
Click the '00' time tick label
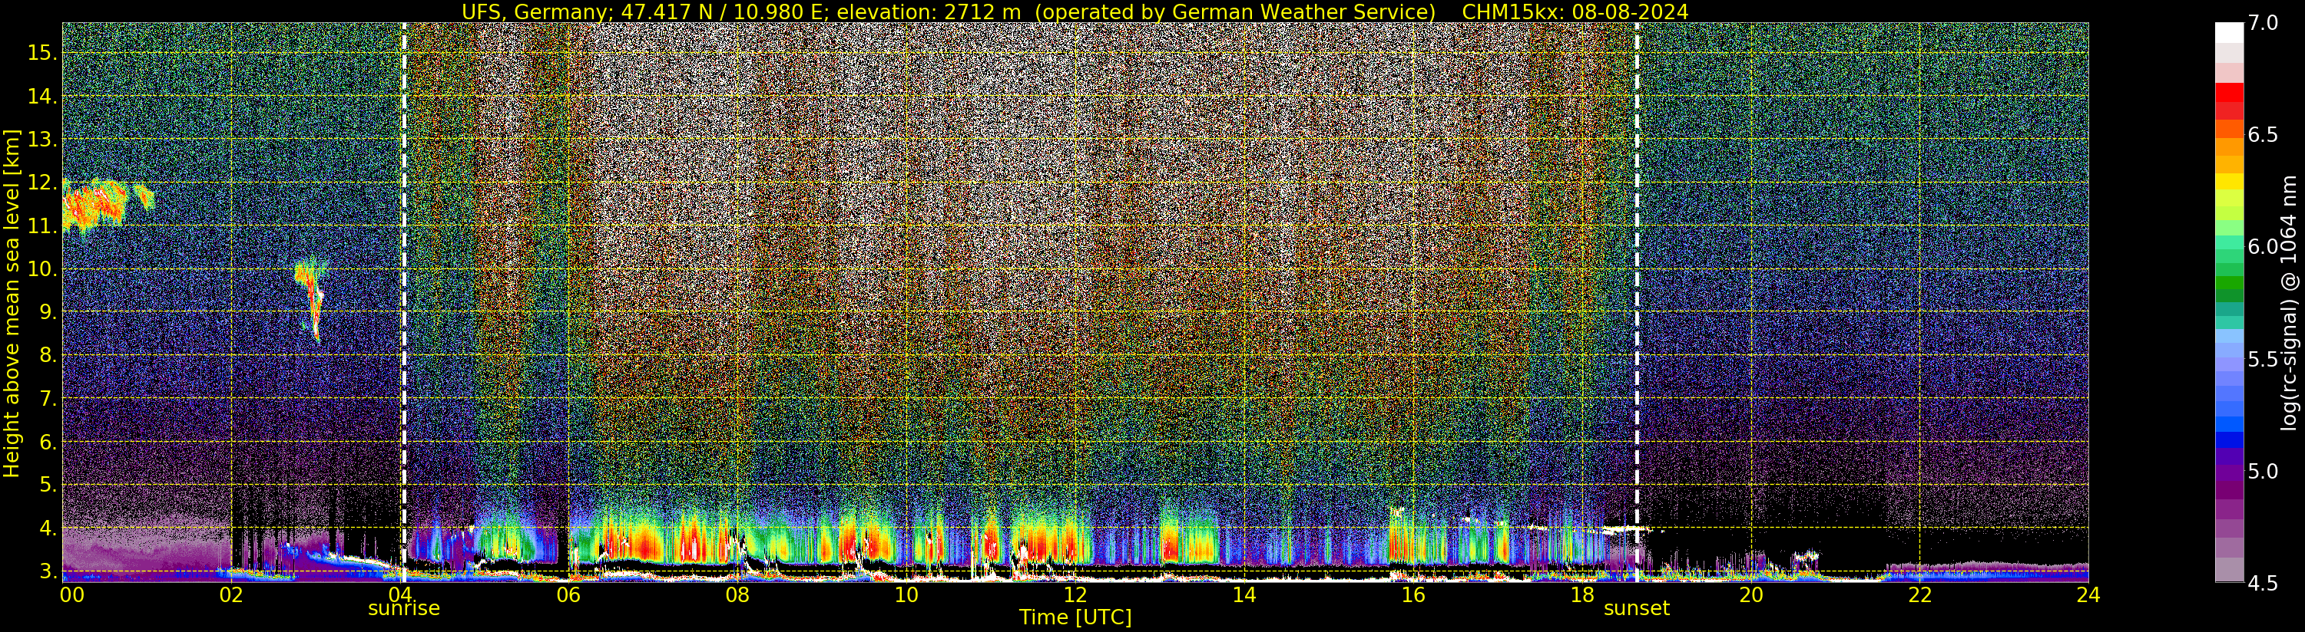pos(71,595)
